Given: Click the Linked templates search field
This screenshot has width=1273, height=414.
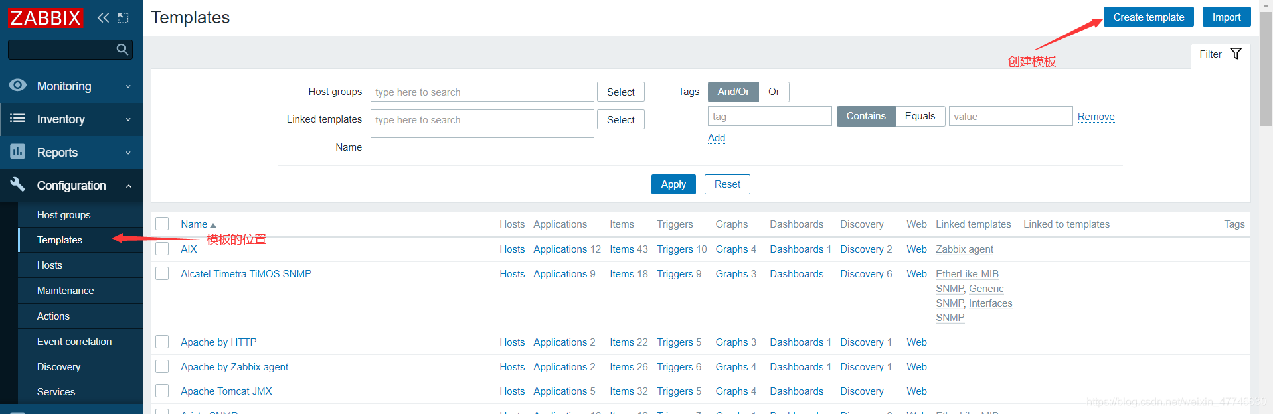Looking at the screenshot, I should click(482, 119).
